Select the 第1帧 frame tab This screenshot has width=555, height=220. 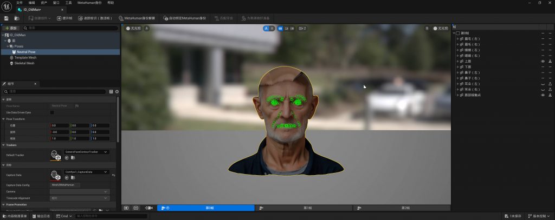click(x=307, y=208)
